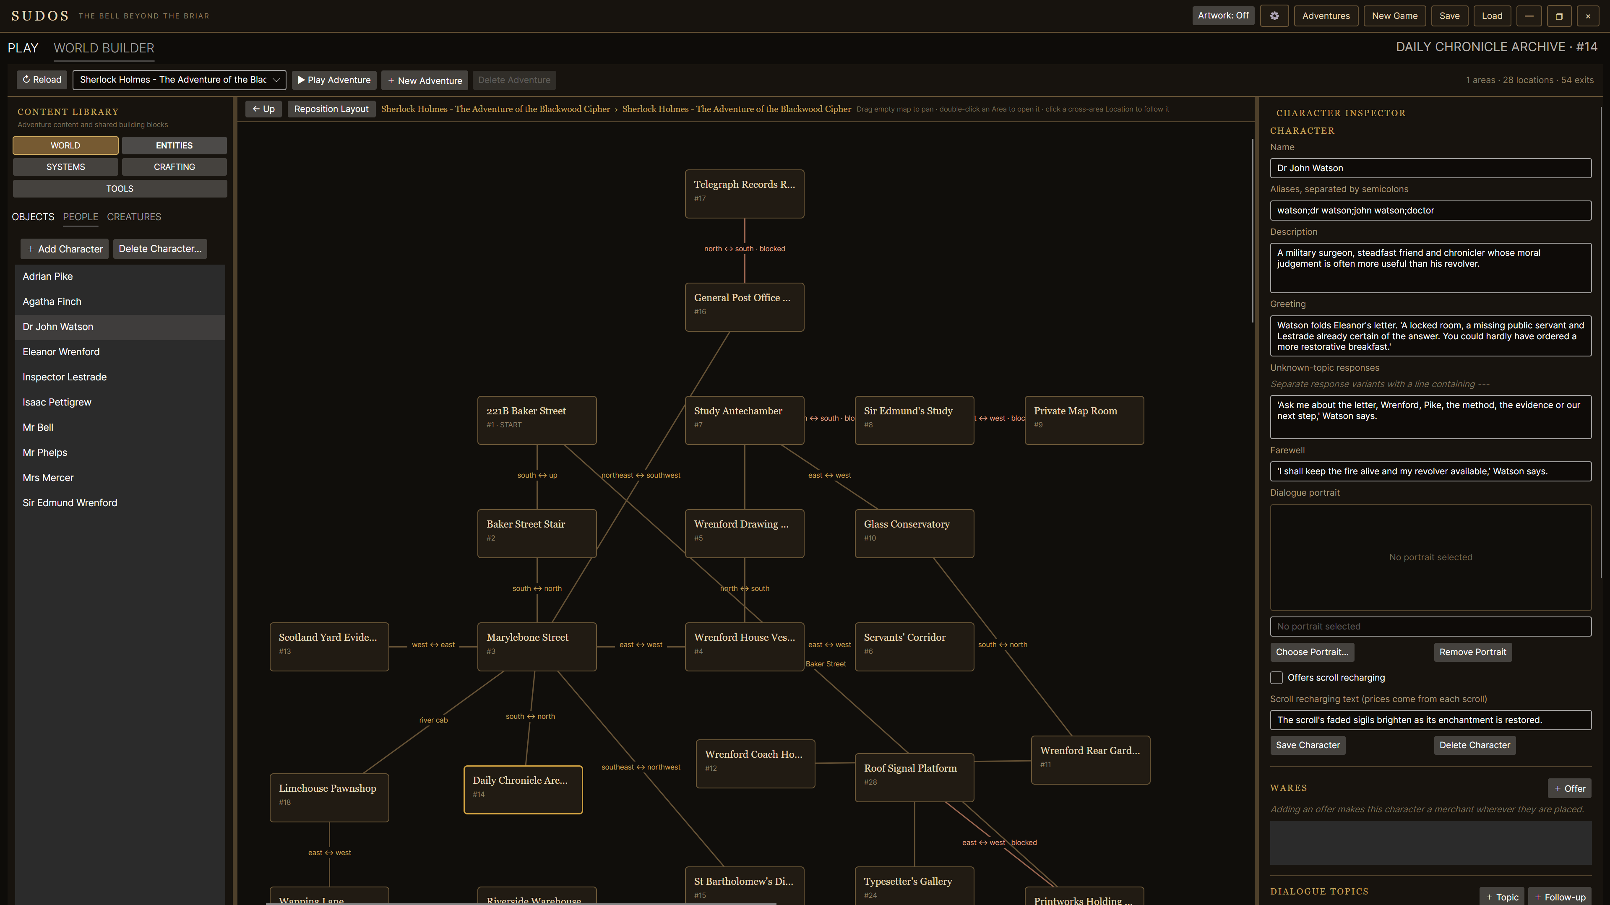Screen dimensions: 1610x905
Task: Show the CREATURES list tab
Action: [x=134, y=217]
